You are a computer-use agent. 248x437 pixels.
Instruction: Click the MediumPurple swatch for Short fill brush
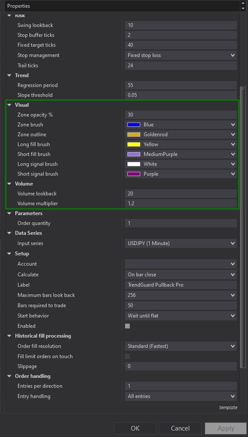pyautogui.click(x=134, y=154)
